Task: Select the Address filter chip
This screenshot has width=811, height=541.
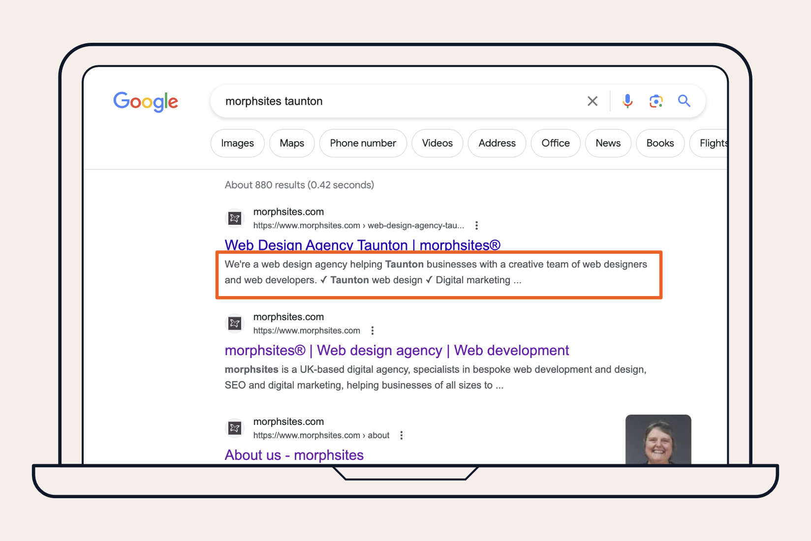Action: pos(497,143)
